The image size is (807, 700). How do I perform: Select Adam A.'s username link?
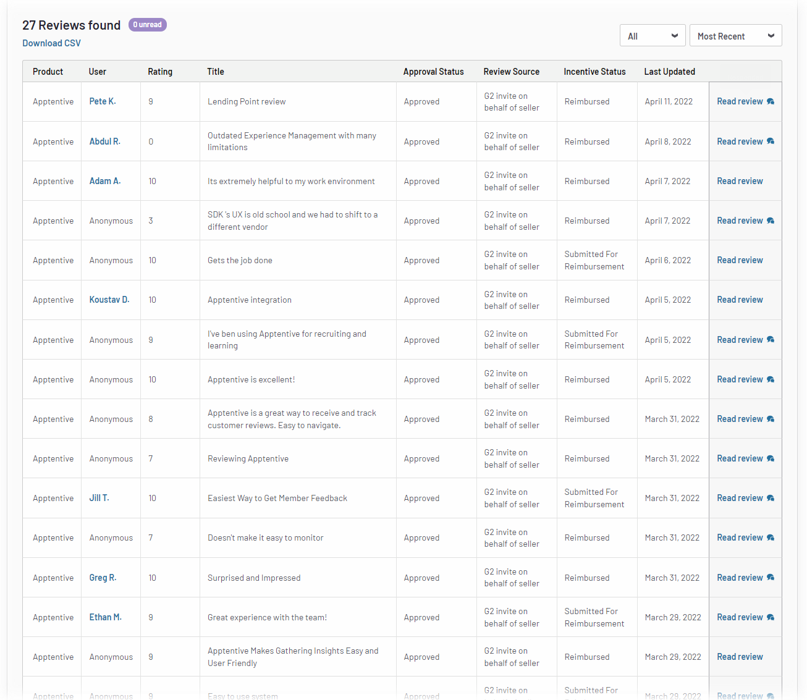click(x=105, y=180)
